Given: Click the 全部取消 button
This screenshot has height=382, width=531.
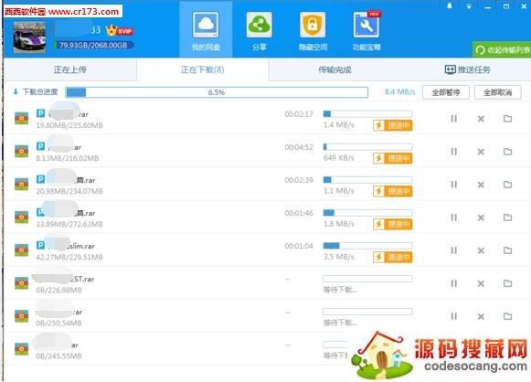Looking at the screenshot, I should [x=497, y=92].
